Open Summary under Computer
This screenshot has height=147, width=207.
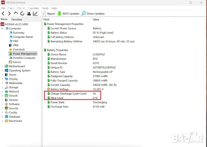coord(17,33)
